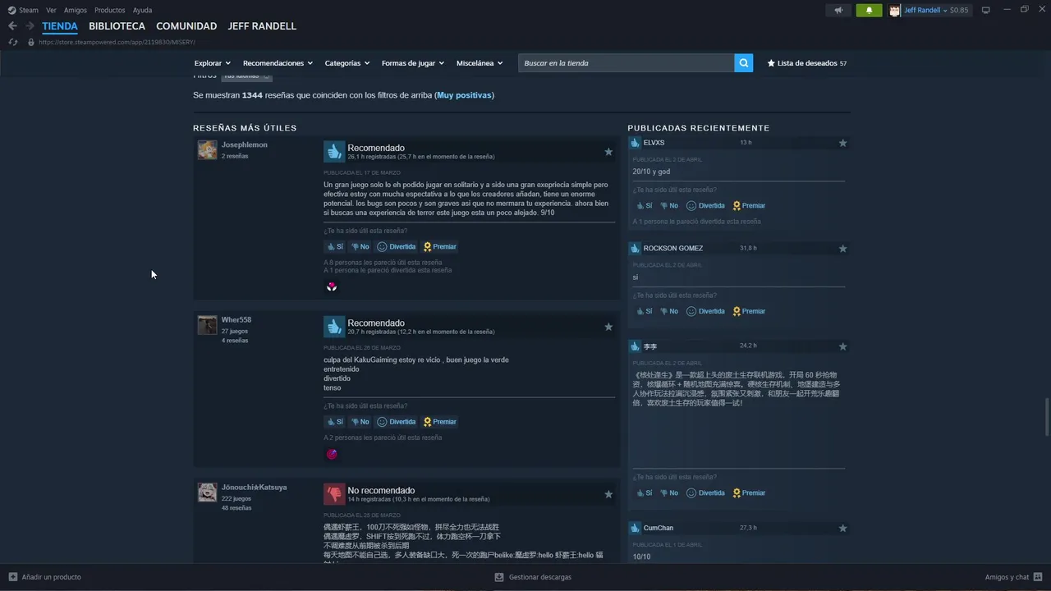Click Premiar on Josephlemon's review

pyautogui.click(x=439, y=246)
